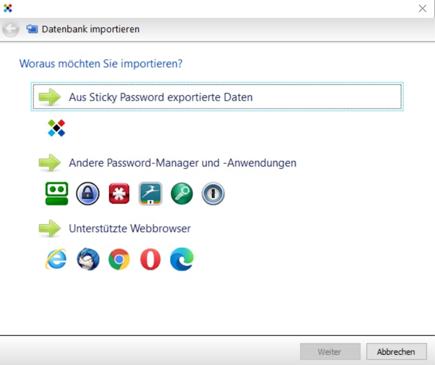Click green arrow beside Unterstützte Webbrowser

coord(49,228)
